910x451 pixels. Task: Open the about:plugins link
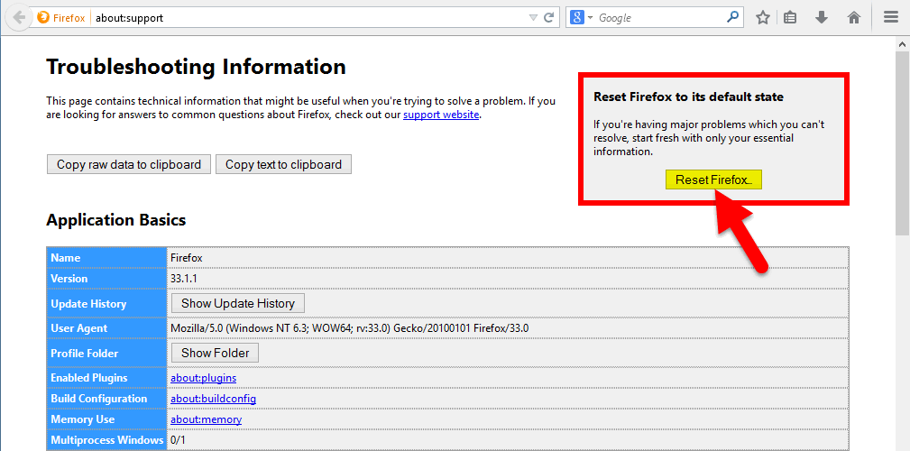203,378
